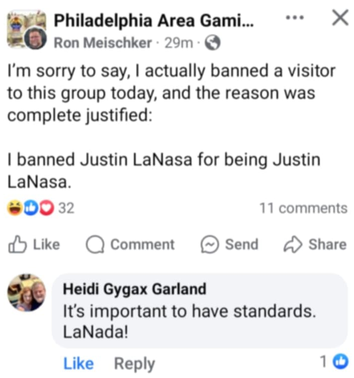Screen dimensions: 354x378
Task: Reply to Heidi Gygax Garland's comment
Action: 135,363
